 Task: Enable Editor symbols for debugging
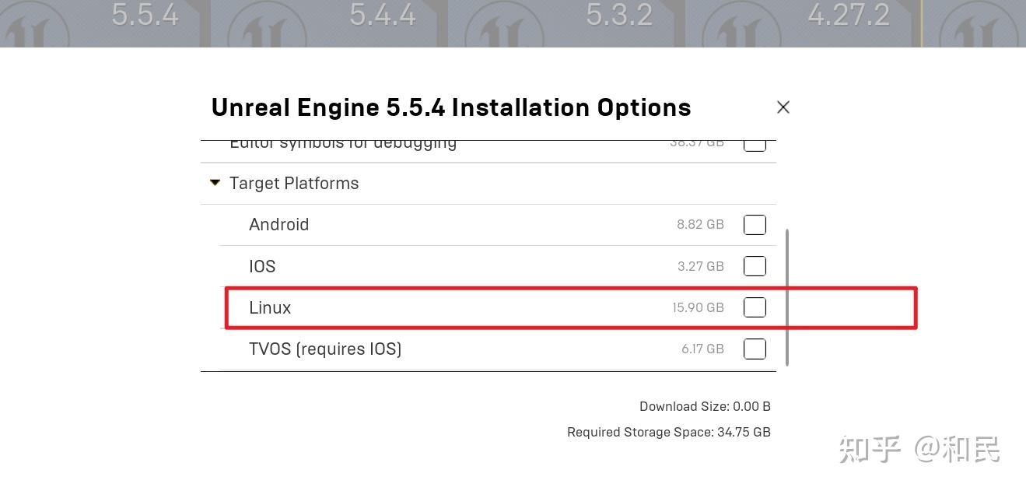click(754, 142)
